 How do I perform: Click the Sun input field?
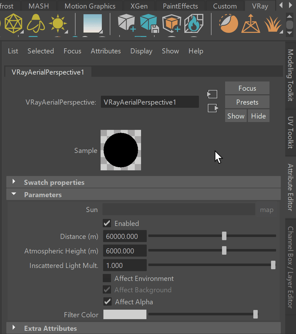tap(179, 210)
